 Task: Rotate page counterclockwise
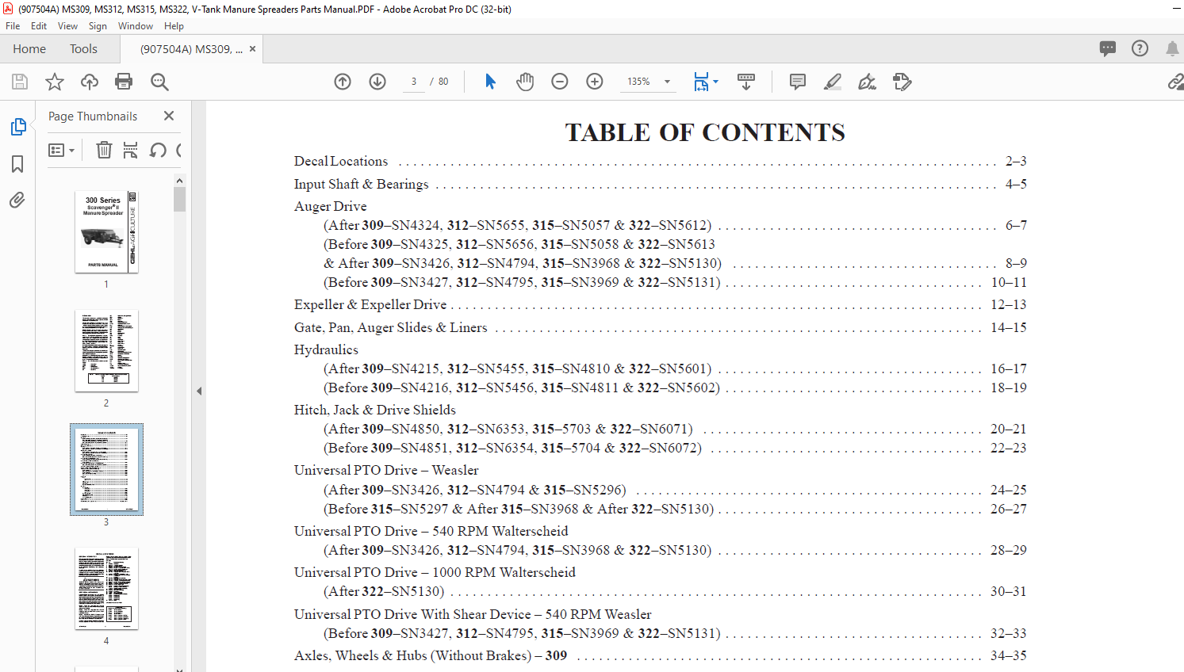pyautogui.click(x=158, y=150)
